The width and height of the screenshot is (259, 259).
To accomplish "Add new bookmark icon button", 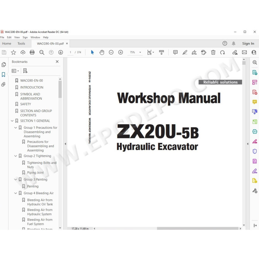I will [25, 71].
